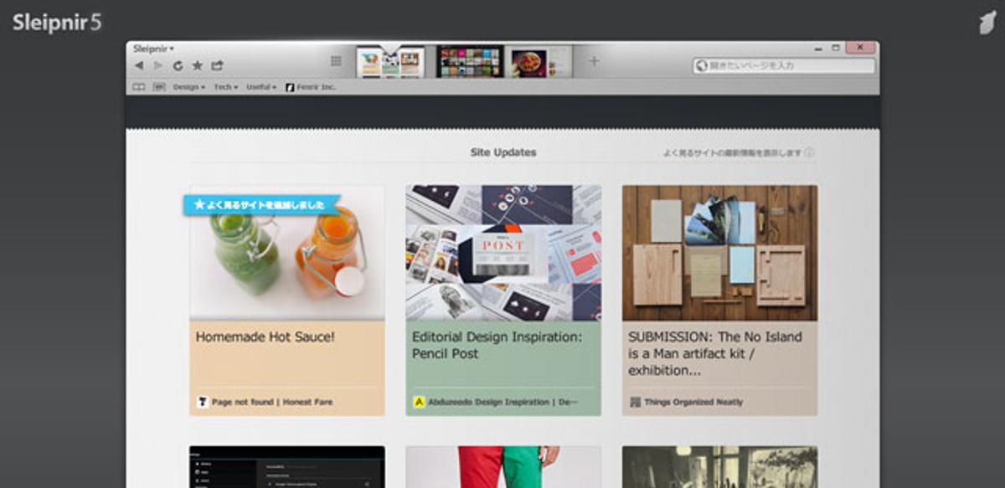Screen dimensions: 1005x488
Task: Click the Fenrir logo at top-right of page
Action: [x=987, y=23]
